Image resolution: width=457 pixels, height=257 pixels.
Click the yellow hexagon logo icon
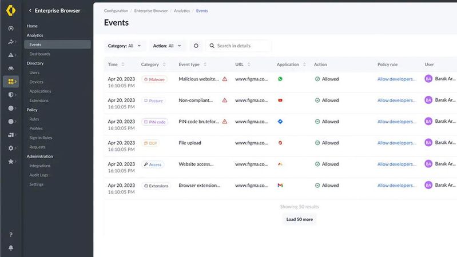pos(11,10)
